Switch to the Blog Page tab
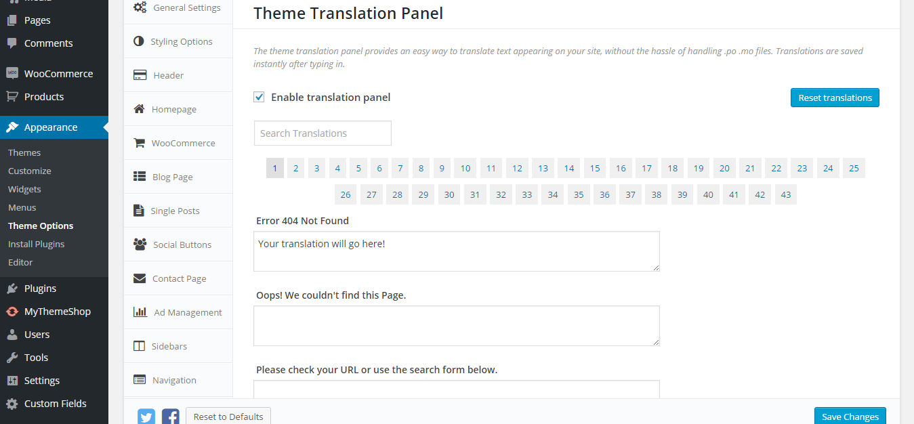 pos(172,177)
